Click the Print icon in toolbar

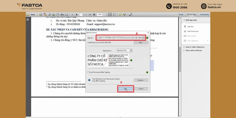coord(62,14)
